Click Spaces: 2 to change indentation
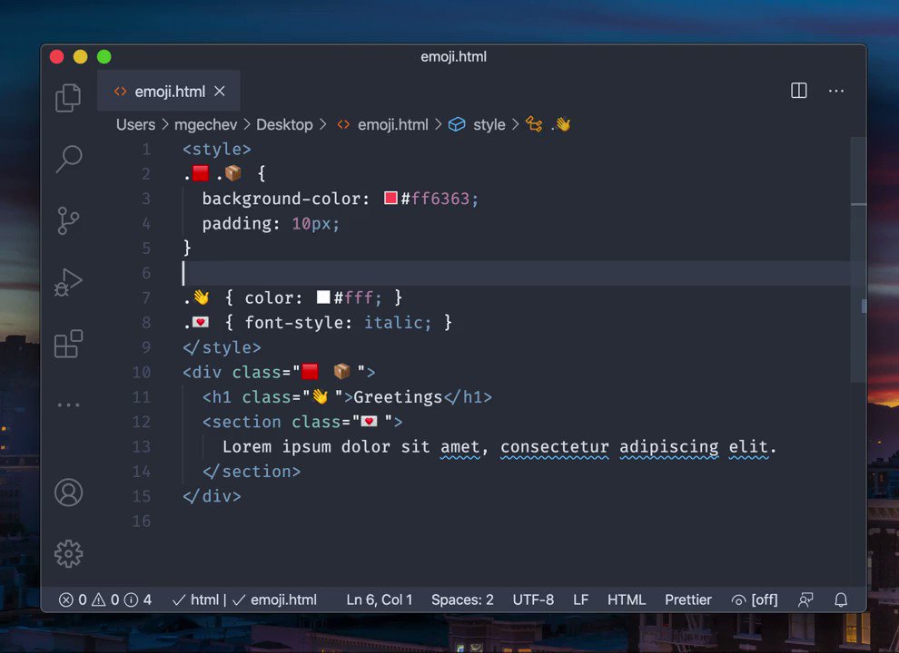 462,599
